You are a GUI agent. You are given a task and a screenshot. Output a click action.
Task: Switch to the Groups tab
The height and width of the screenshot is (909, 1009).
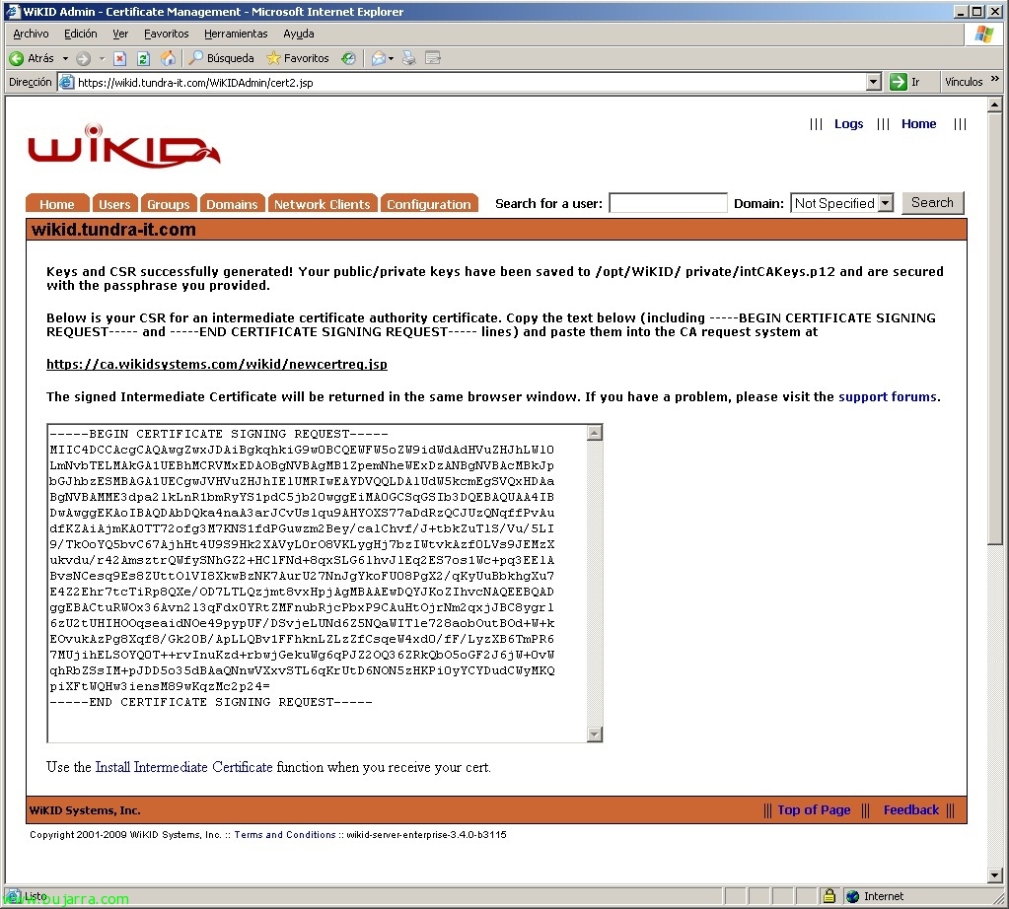169,203
